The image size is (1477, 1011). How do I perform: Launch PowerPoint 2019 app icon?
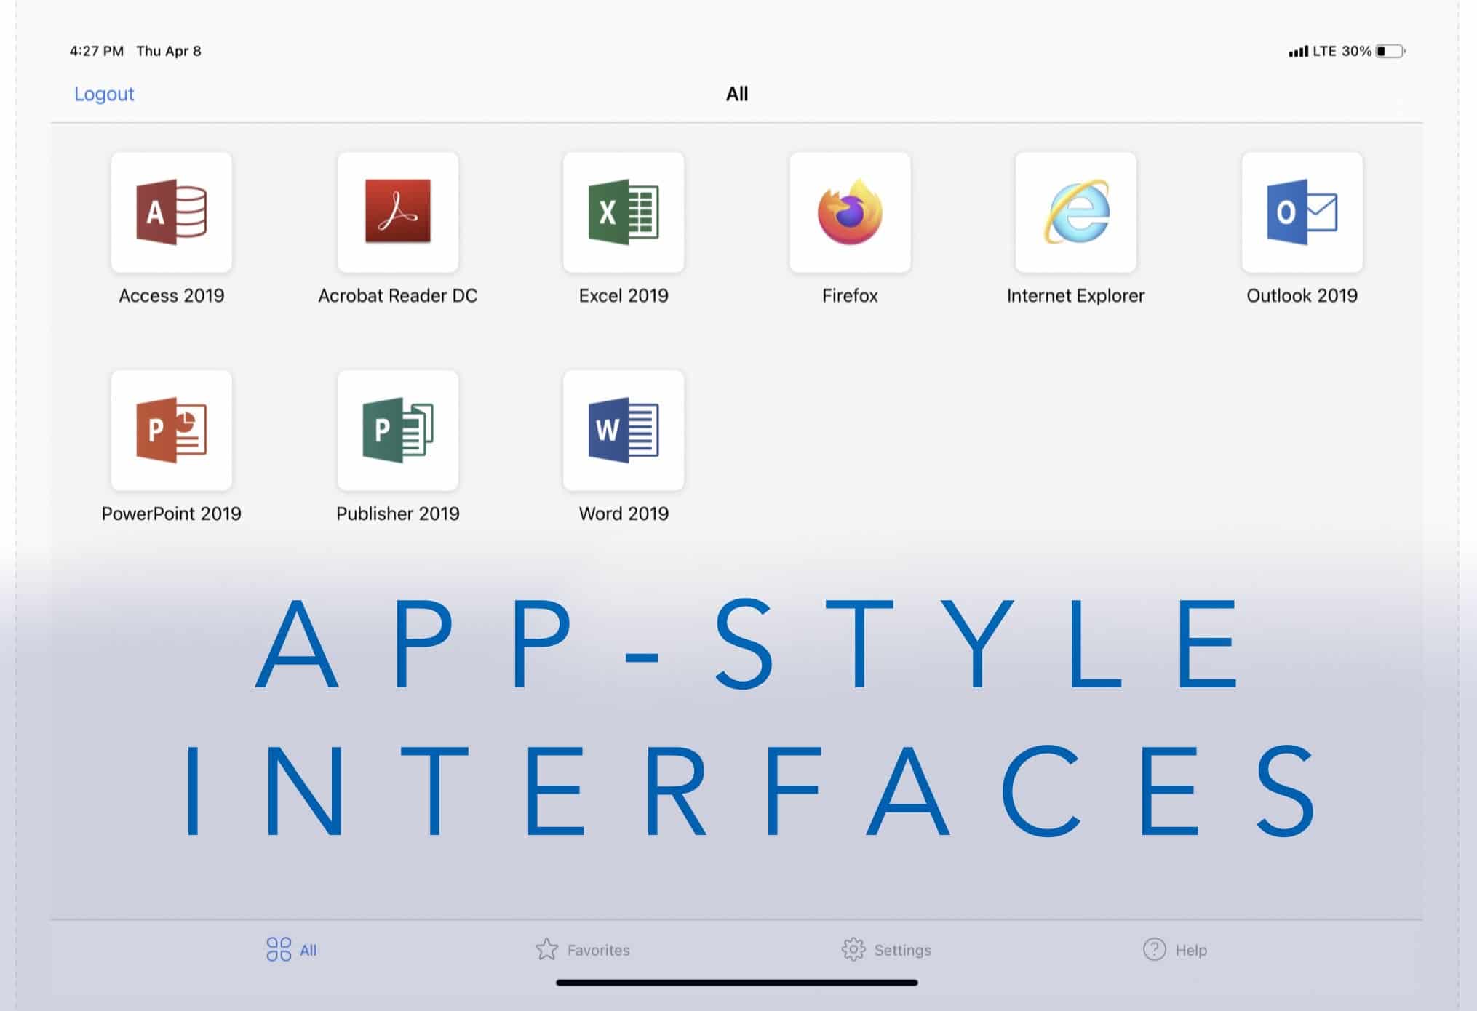coord(172,431)
